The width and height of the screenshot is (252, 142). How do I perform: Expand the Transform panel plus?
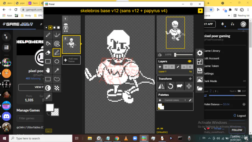190,79
